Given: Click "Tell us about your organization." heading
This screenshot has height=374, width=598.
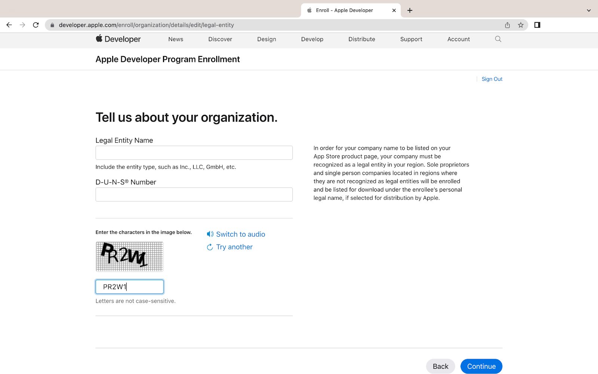Looking at the screenshot, I should (x=187, y=117).
